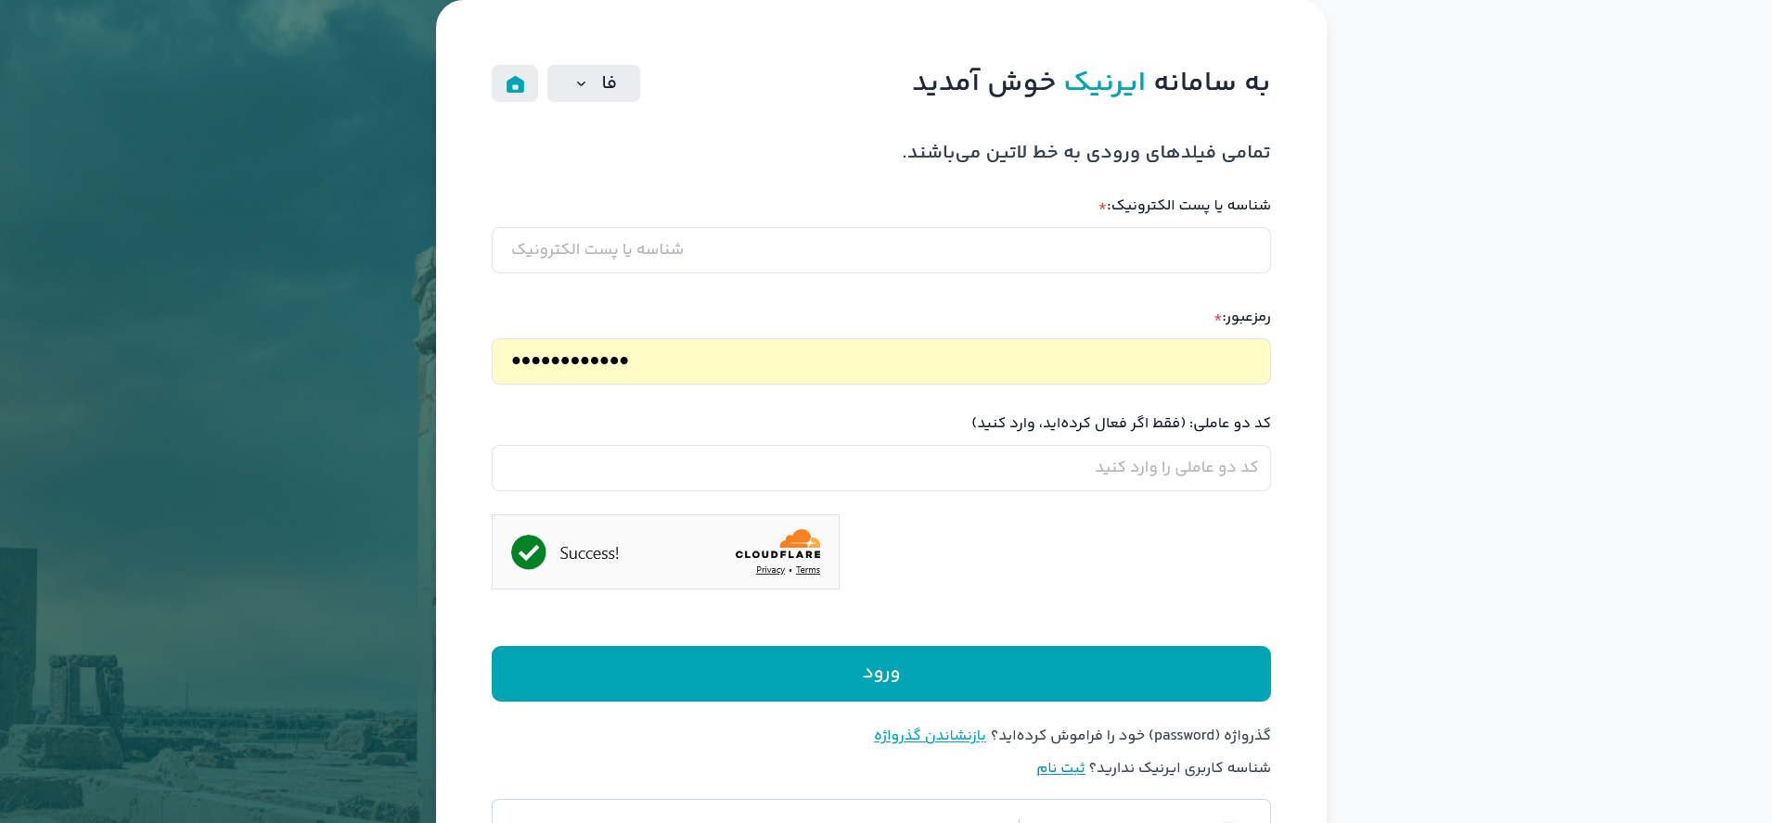The image size is (1772, 823).
Task: Click the green Success checkmark icon
Action: (529, 552)
